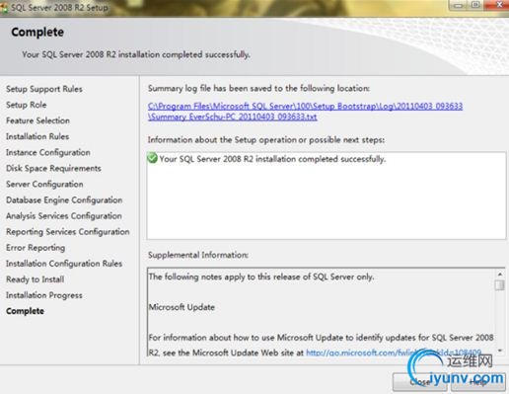Click the supplemental info scrollbar down arrow
509x394 pixels.
[x=500, y=351]
